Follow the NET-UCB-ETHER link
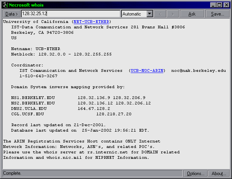 [91, 22]
